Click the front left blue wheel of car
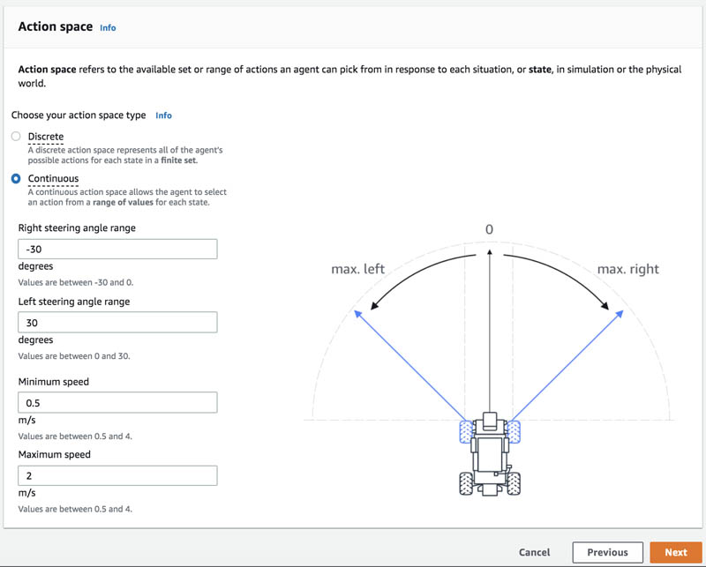 [x=466, y=431]
